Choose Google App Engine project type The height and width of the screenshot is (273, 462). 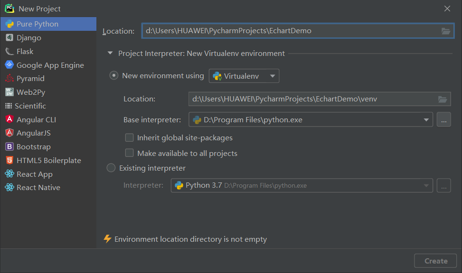point(48,65)
